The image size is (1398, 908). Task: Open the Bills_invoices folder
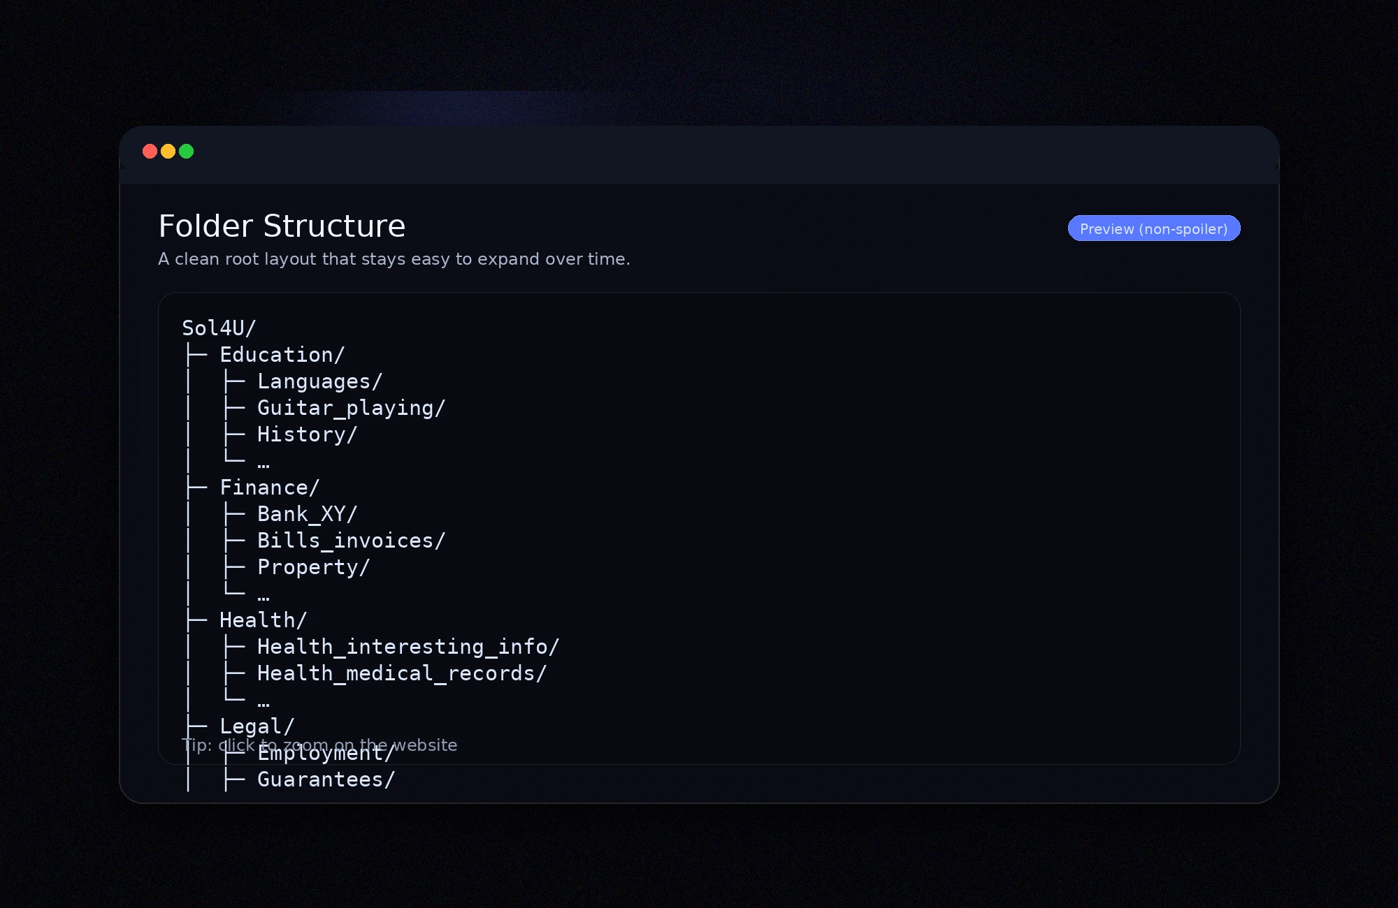point(352,541)
